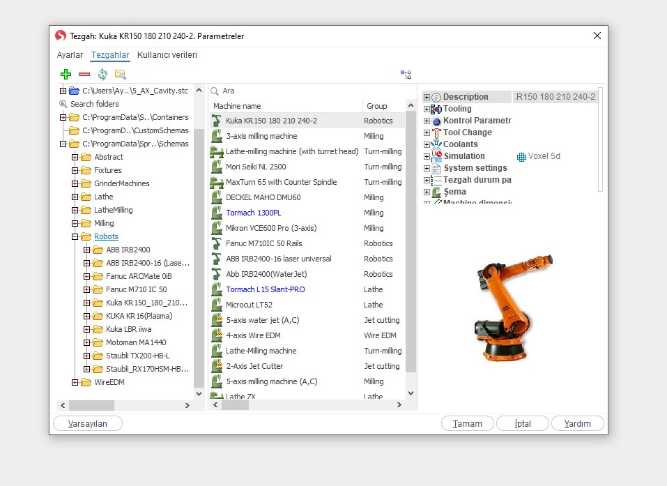This screenshot has width=667, height=486.
Task: Click the folder browse icon in toolbar
Action: pyautogui.click(x=121, y=74)
